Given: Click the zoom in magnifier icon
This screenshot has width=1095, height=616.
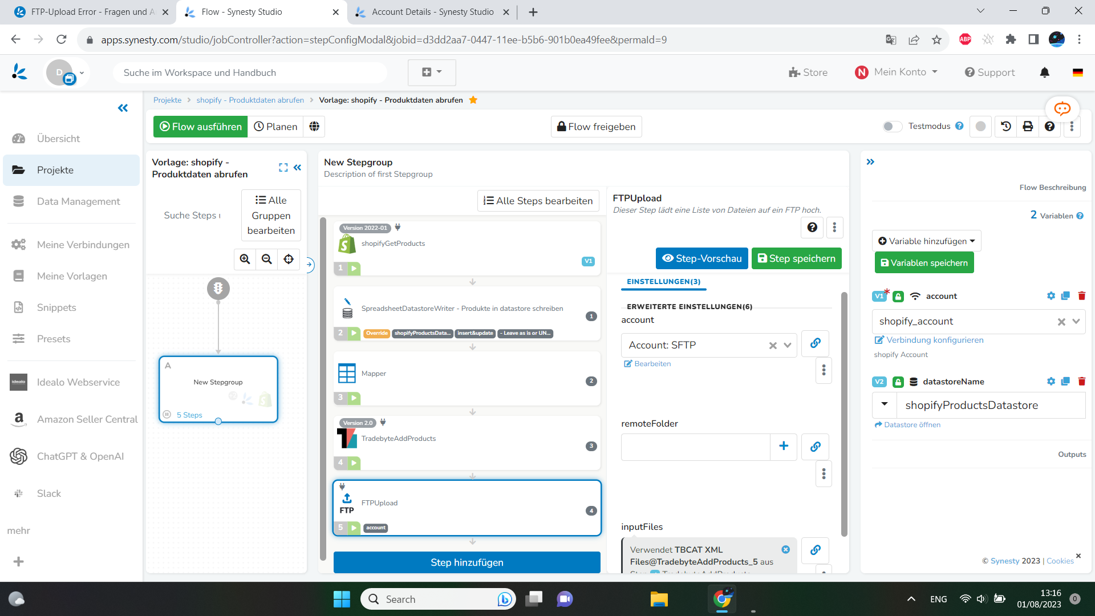Looking at the screenshot, I should (245, 259).
